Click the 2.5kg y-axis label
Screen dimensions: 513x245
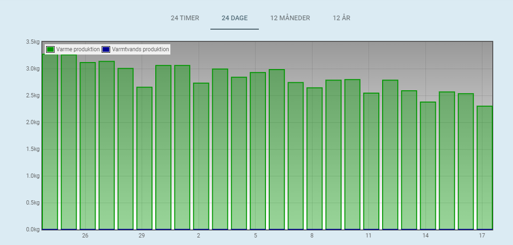click(x=33, y=95)
